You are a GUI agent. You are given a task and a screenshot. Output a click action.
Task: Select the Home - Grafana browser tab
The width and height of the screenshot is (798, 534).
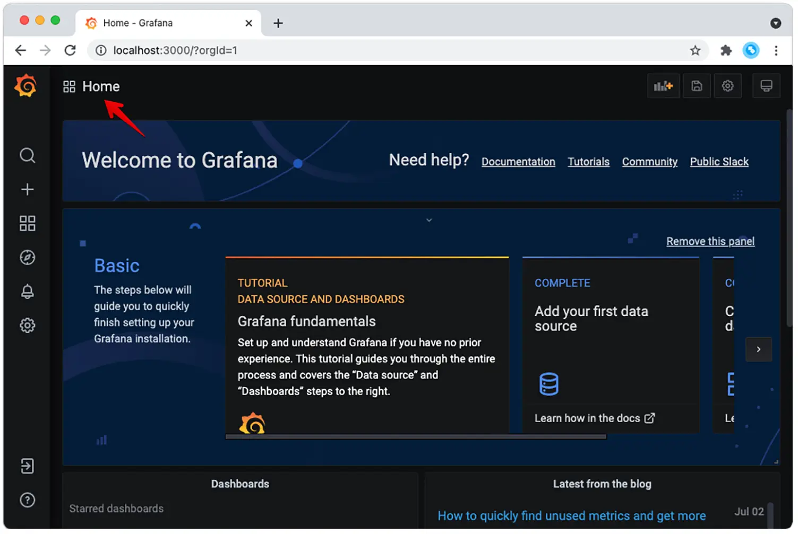[138, 23]
